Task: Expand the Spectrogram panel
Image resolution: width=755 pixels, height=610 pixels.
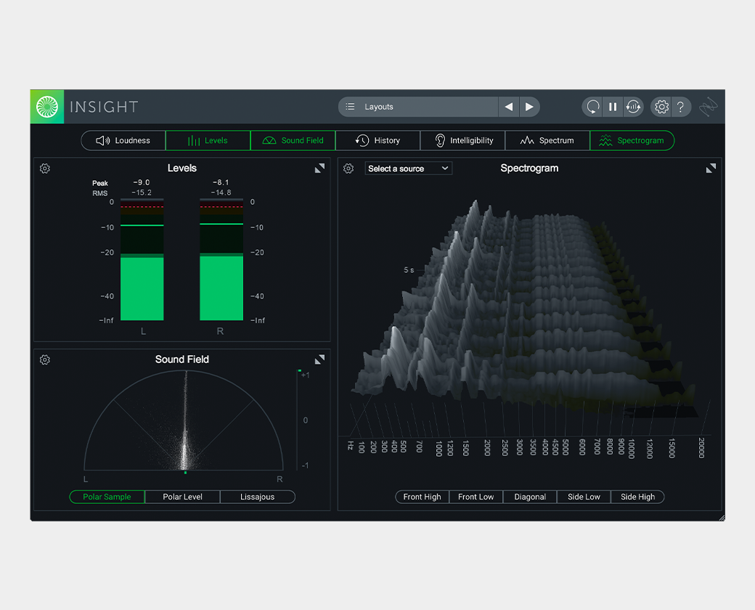Action: [x=711, y=168]
